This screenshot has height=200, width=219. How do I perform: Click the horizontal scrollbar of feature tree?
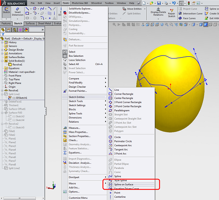(20, 198)
